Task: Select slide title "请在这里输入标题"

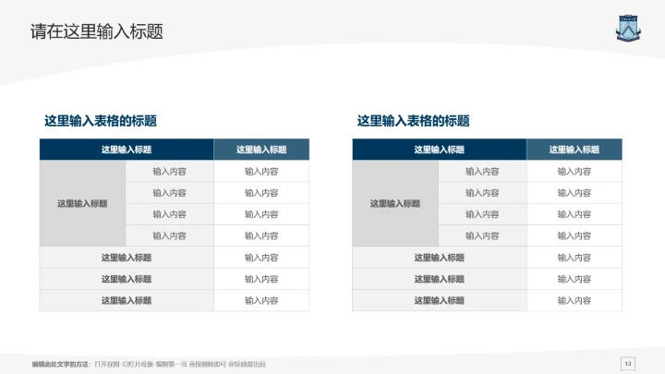Action: tap(97, 31)
